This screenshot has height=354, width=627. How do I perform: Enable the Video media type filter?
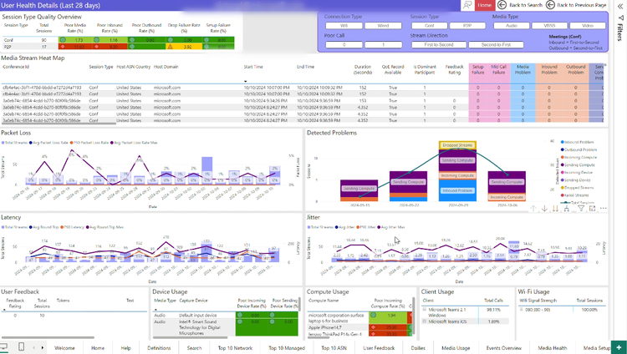pyautogui.click(x=588, y=26)
